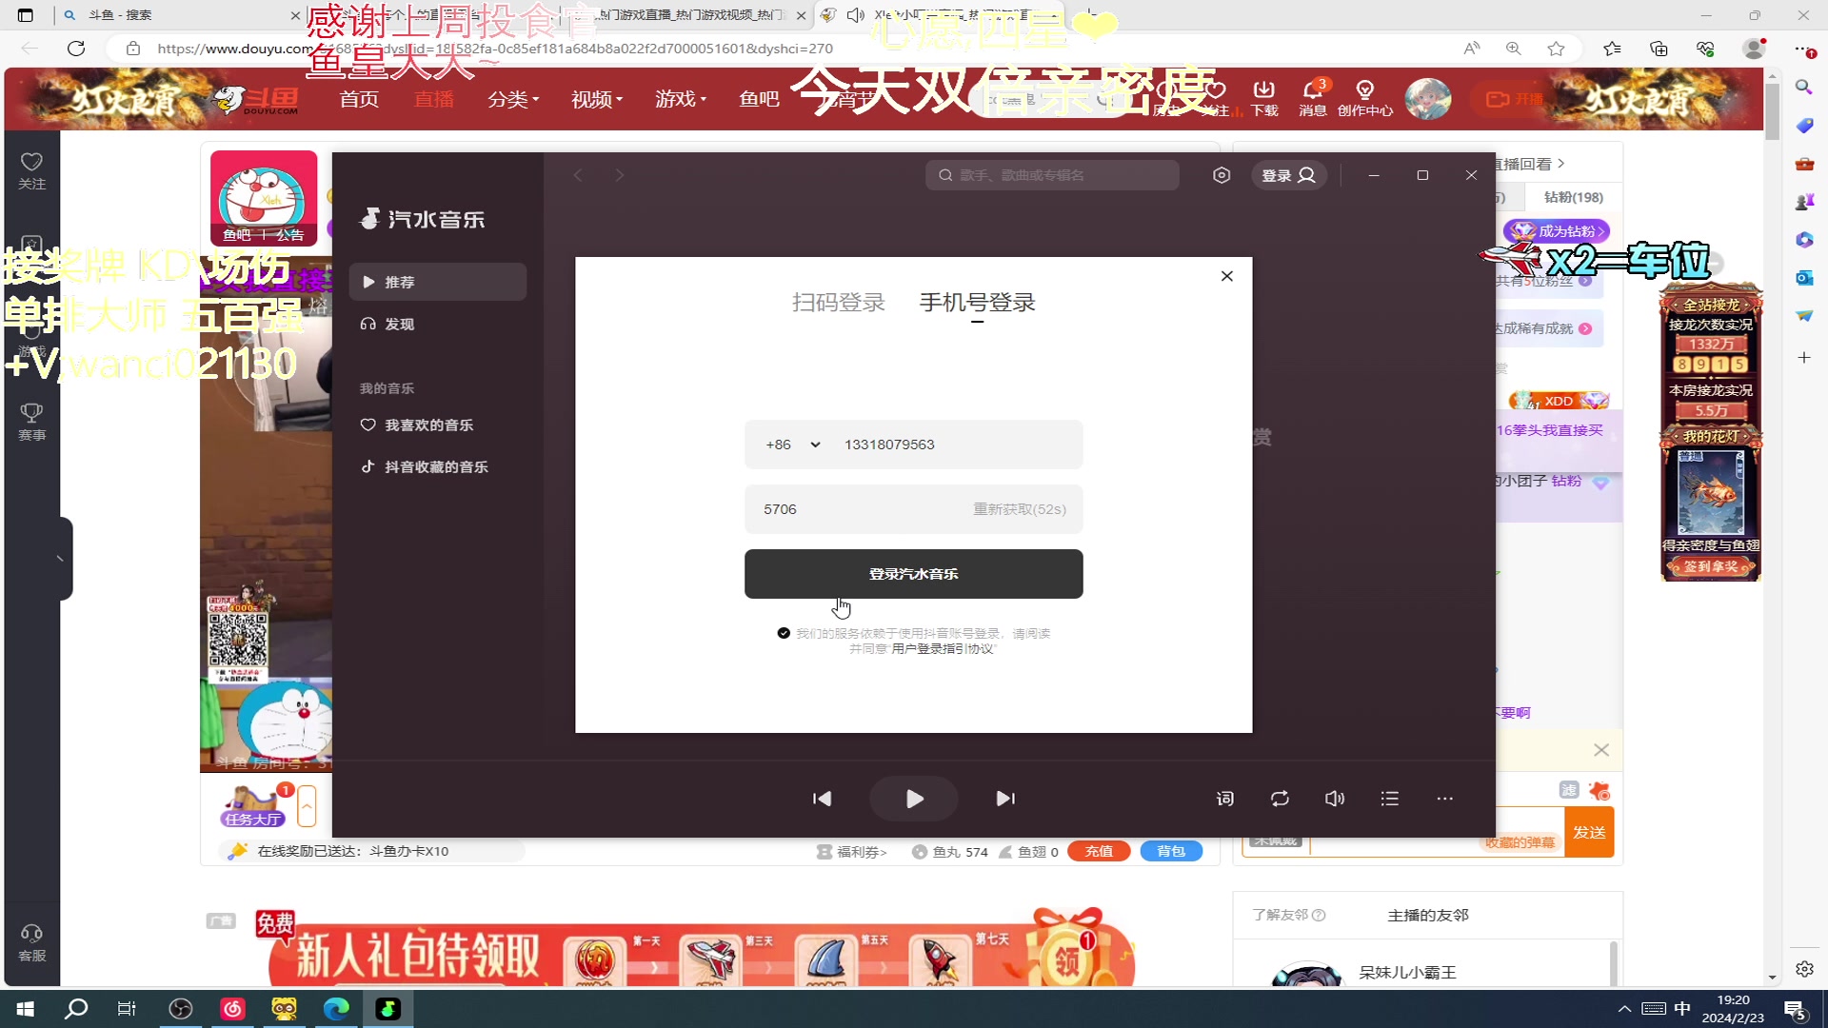
Task: Show hidden system tray icons
Action: [1624, 1009]
